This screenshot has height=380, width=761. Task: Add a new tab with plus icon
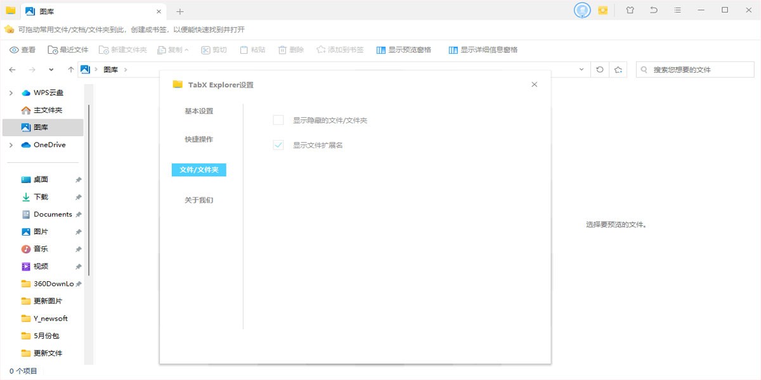click(180, 11)
